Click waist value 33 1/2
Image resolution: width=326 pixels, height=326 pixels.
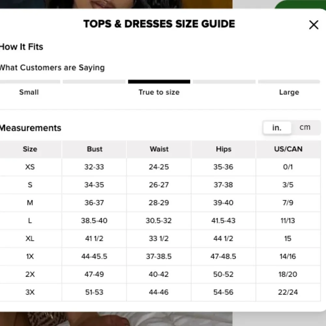tap(159, 239)
